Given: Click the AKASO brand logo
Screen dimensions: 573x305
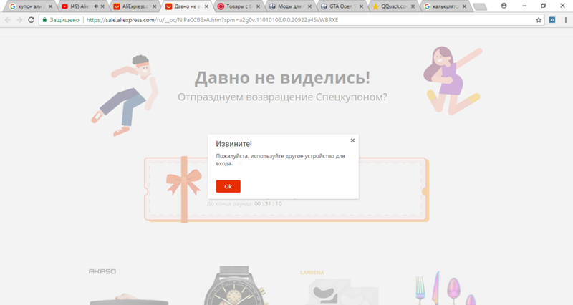Looking at the screenshot, I should (x=102, y=271).
